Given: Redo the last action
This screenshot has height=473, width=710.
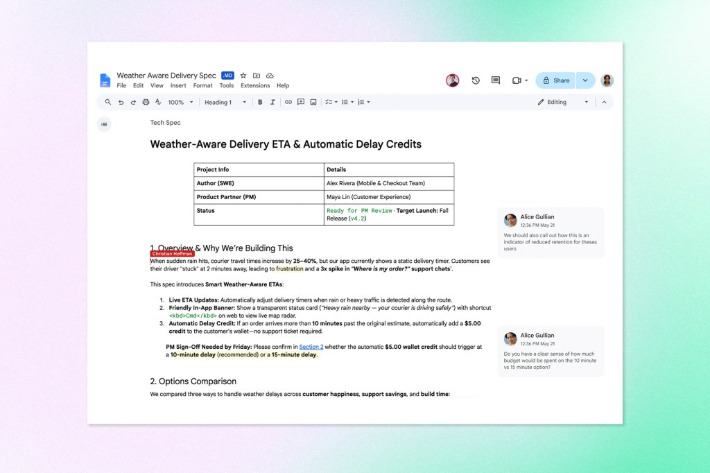Looking at the screenshot, I should [x=133, y=102].
